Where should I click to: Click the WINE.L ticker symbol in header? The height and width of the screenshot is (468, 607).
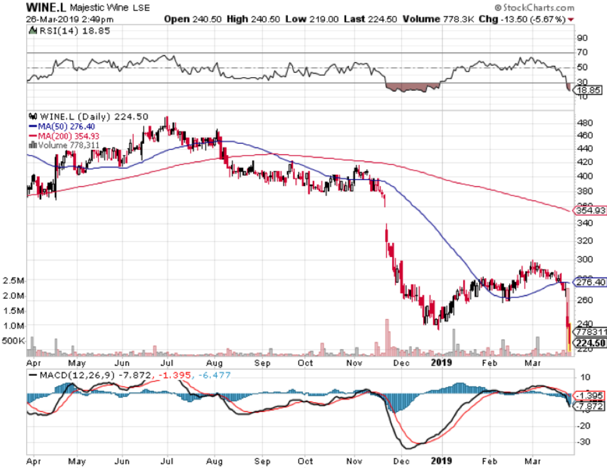45,8
